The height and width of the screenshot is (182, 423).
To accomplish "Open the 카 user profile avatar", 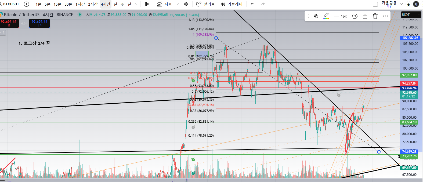I will tap(416, 4).
